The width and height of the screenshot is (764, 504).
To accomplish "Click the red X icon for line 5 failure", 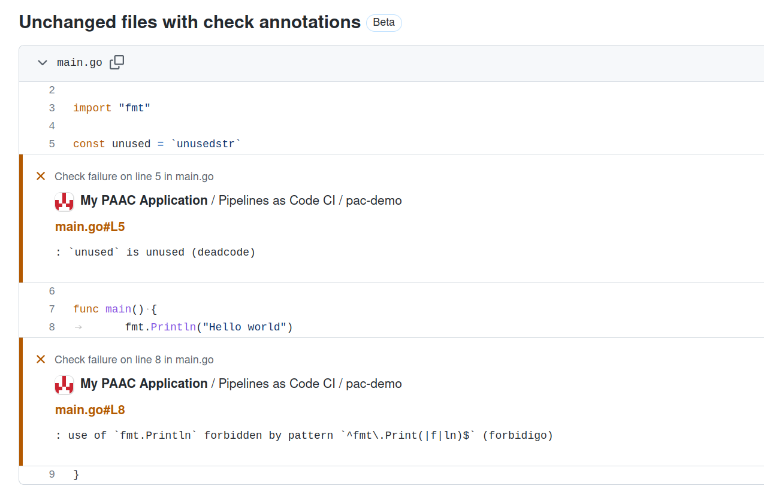I will (x=40, y=176).
